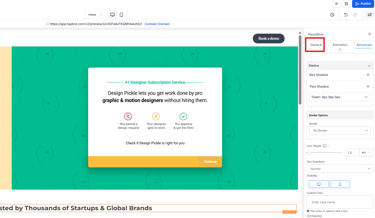Open the Home page dropdown
Screen dimensions: 375x218
(x=95, y=15)
